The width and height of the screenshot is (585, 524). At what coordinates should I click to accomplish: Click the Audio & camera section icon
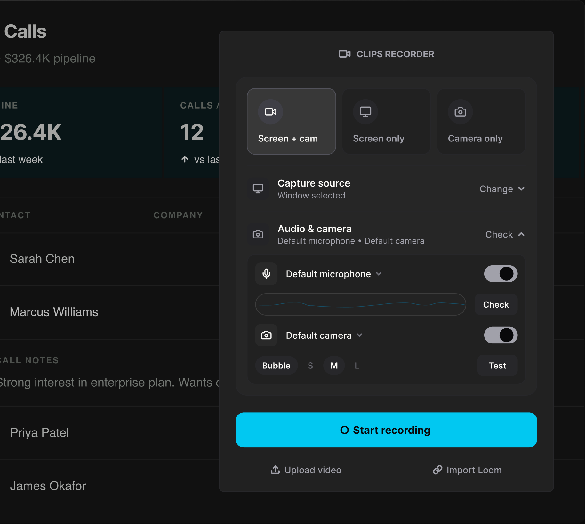[x=258, y=234]
